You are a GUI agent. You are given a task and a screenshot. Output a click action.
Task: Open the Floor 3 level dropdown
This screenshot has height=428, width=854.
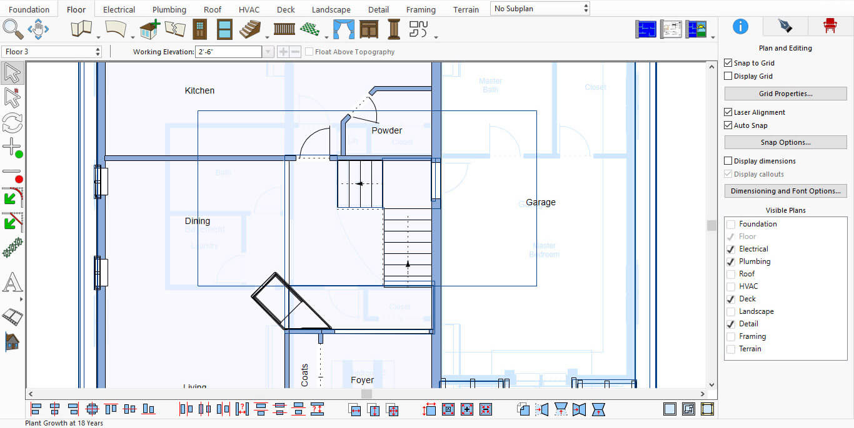click(x=52, y=52)
